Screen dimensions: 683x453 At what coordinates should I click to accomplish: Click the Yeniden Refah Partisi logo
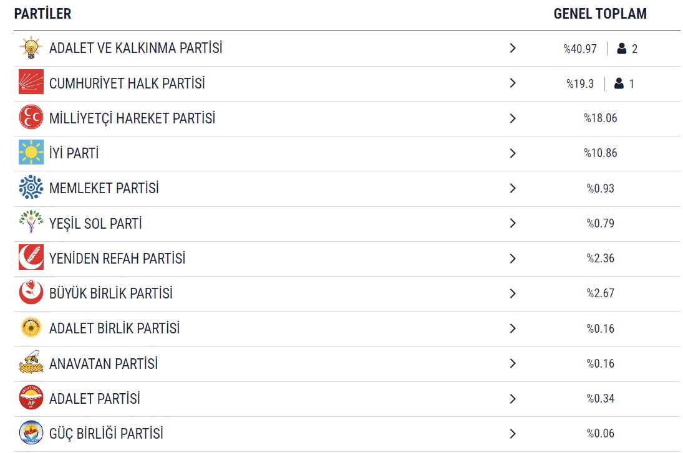click(31, 258)
